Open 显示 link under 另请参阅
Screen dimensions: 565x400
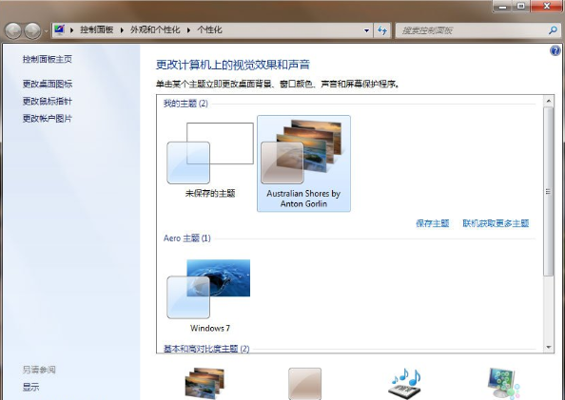(x=30, y=388)
